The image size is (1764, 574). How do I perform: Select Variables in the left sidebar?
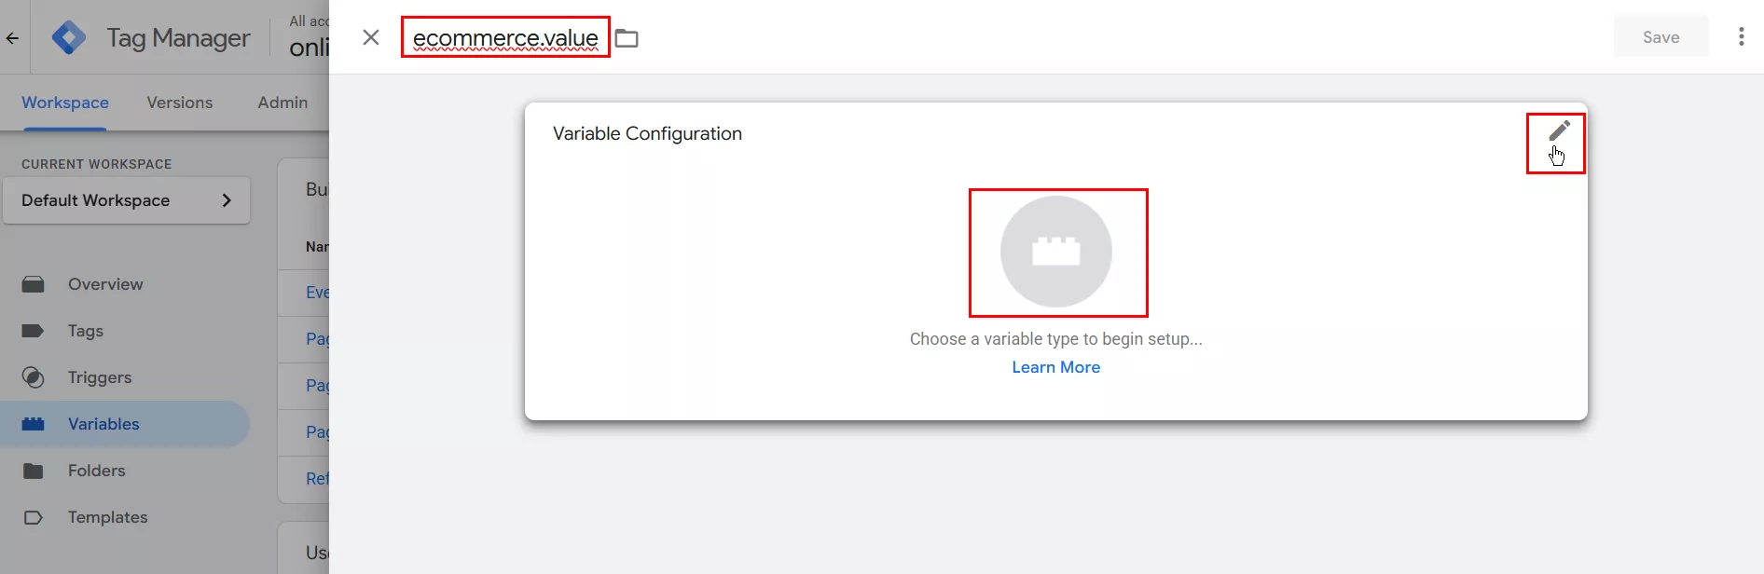[103, 424]
